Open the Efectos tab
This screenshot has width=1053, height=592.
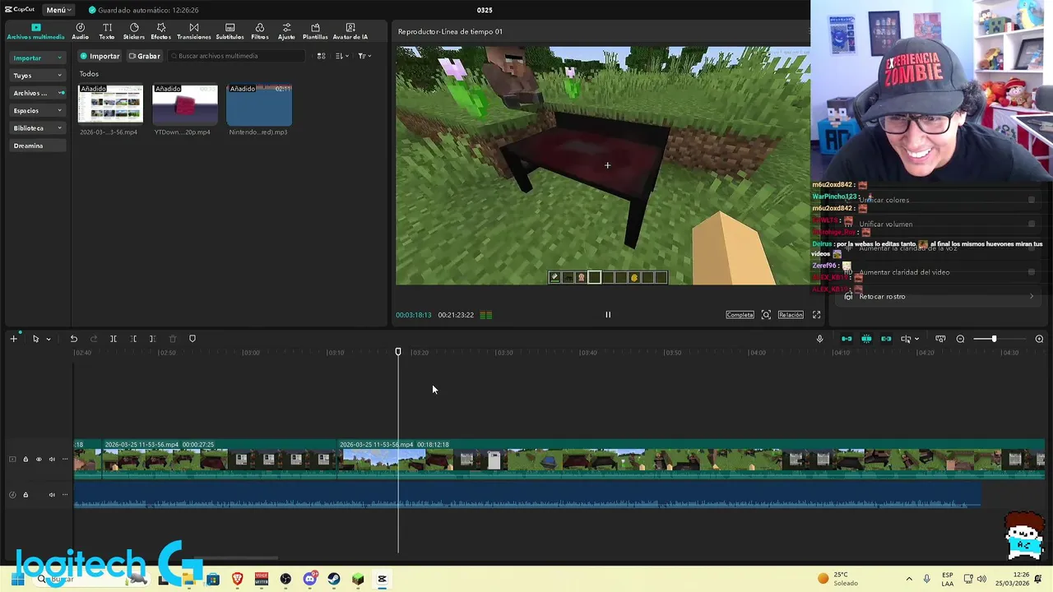click(161, 31)
